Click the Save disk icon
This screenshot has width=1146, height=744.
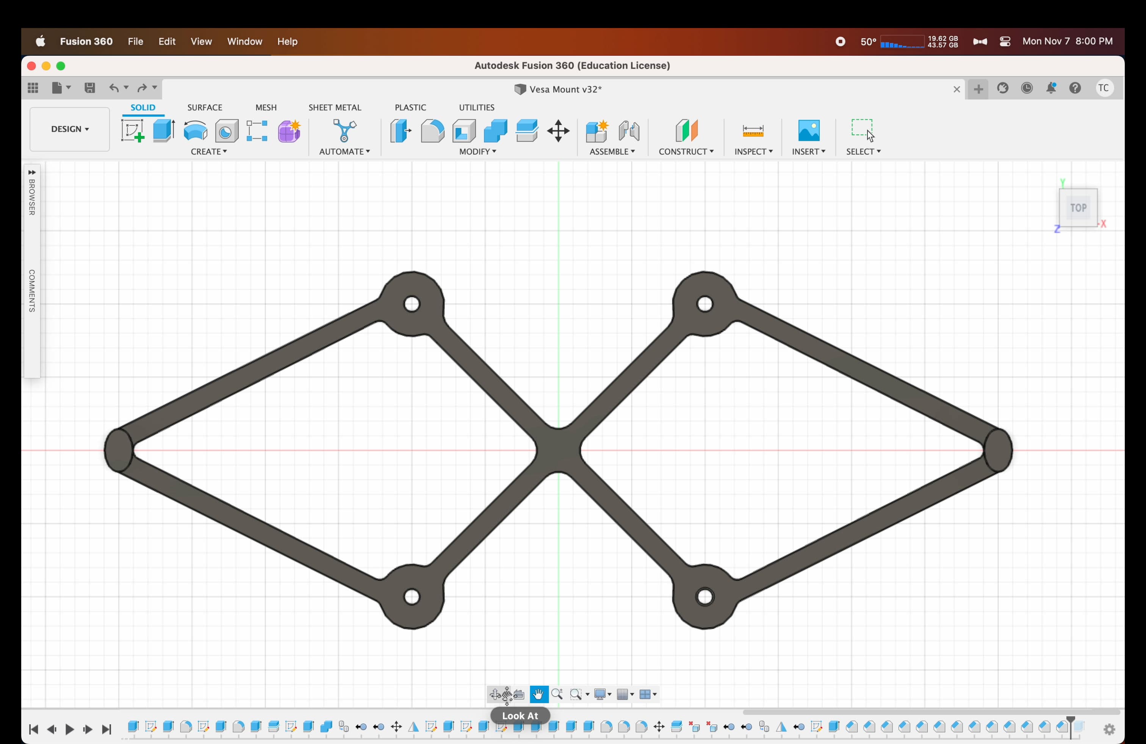point(89,88)
